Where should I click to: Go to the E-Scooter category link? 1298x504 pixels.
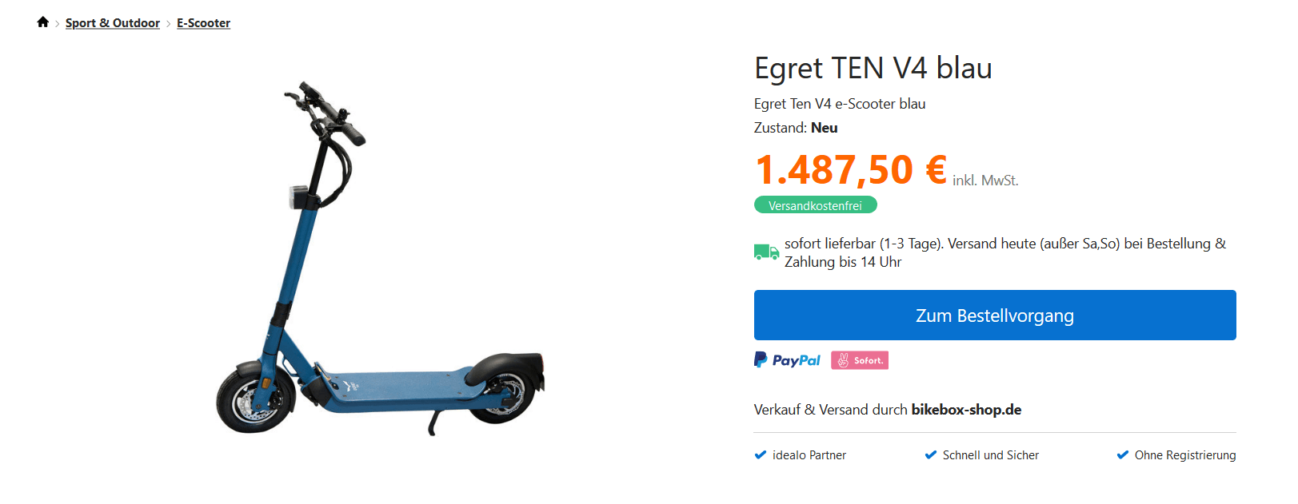(203, 23)
